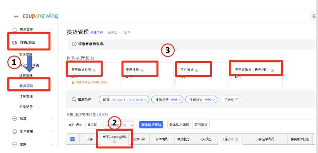Click help icon next to 受理换货

point(142,70)
